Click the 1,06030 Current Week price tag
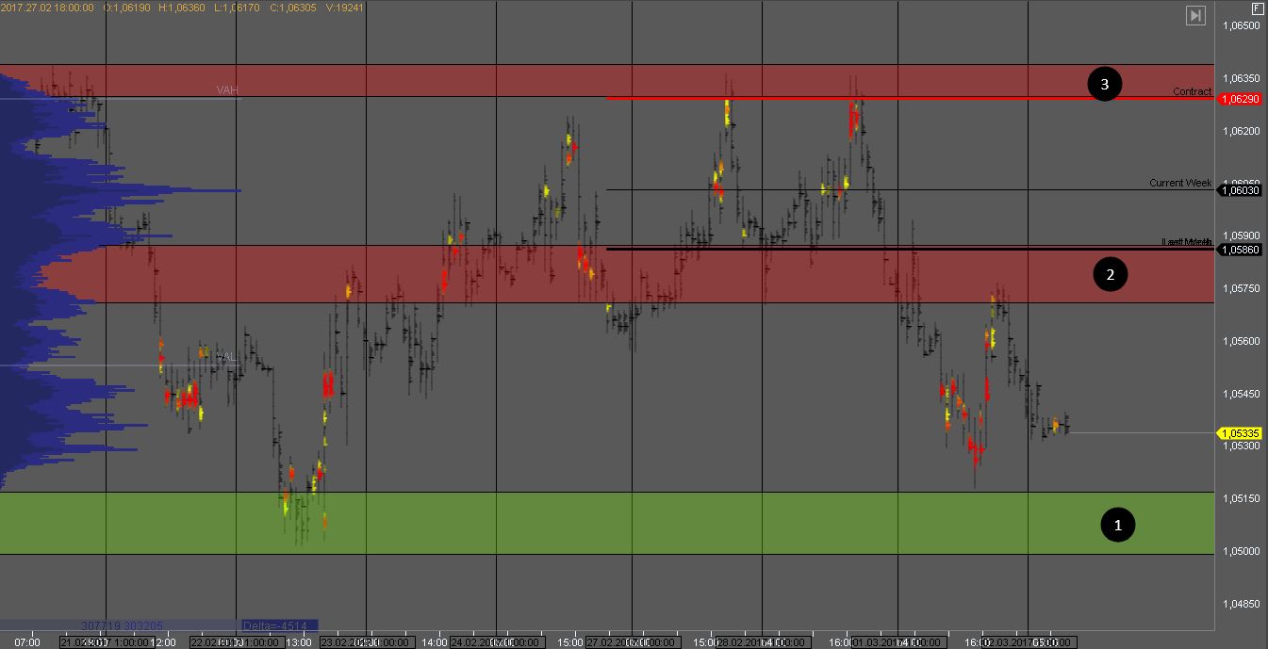The image size is (1268, 649). (x=1241, y=190)
